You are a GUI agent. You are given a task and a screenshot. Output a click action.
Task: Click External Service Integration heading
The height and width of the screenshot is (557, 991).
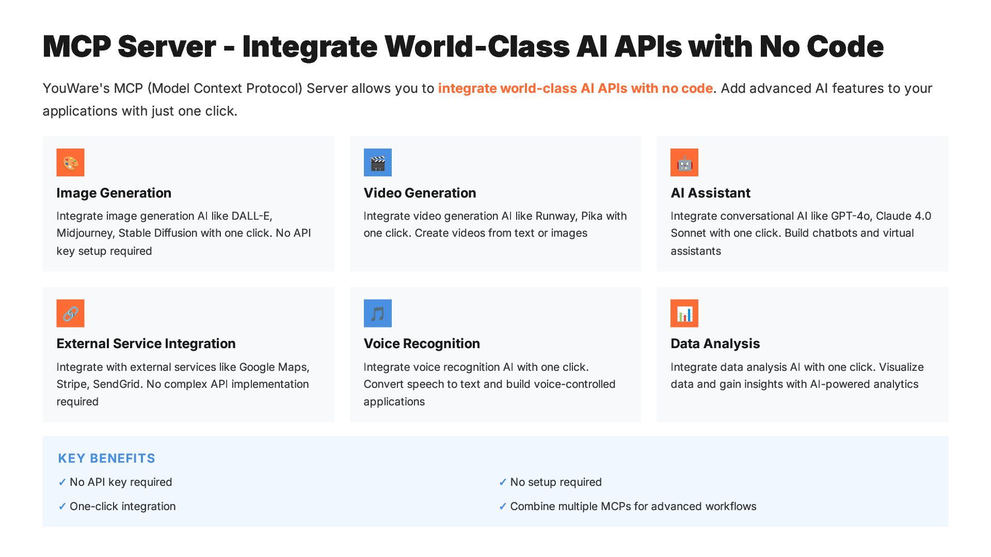point(146,343)
